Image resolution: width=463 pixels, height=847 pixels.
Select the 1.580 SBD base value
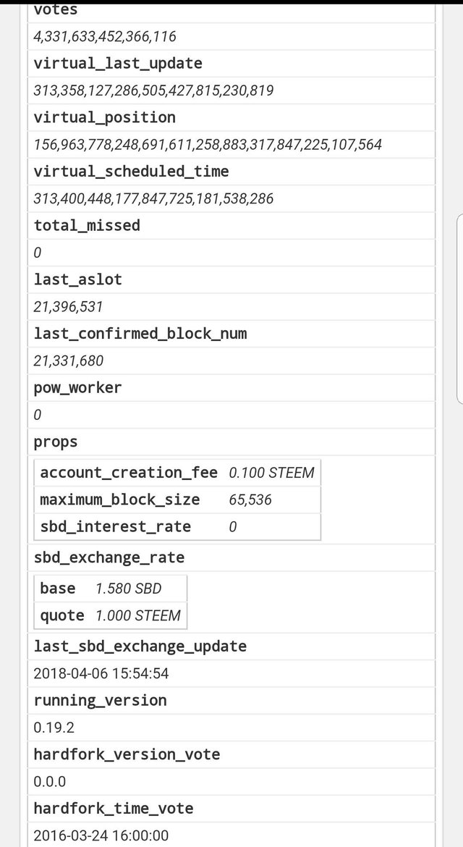[x=129, y=589]
